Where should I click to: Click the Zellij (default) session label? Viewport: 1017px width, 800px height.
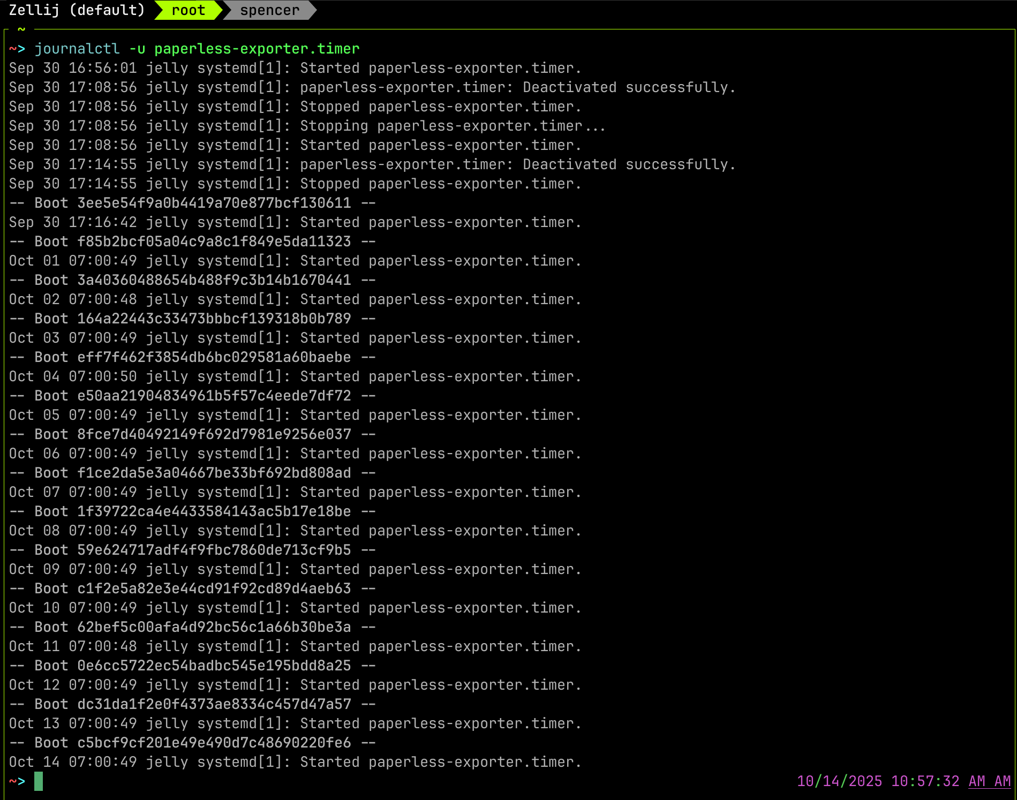tap(77, 10)
